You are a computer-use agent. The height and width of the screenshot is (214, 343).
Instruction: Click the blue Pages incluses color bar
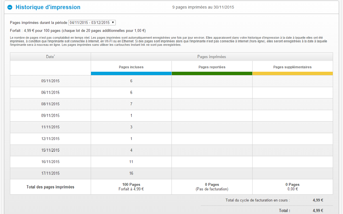(x=131, y=73)
